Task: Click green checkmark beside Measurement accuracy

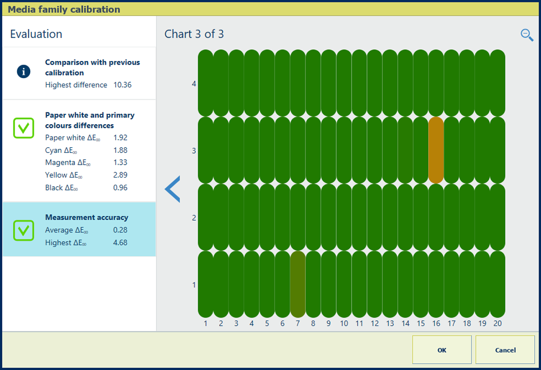Action: coord(24,230)
